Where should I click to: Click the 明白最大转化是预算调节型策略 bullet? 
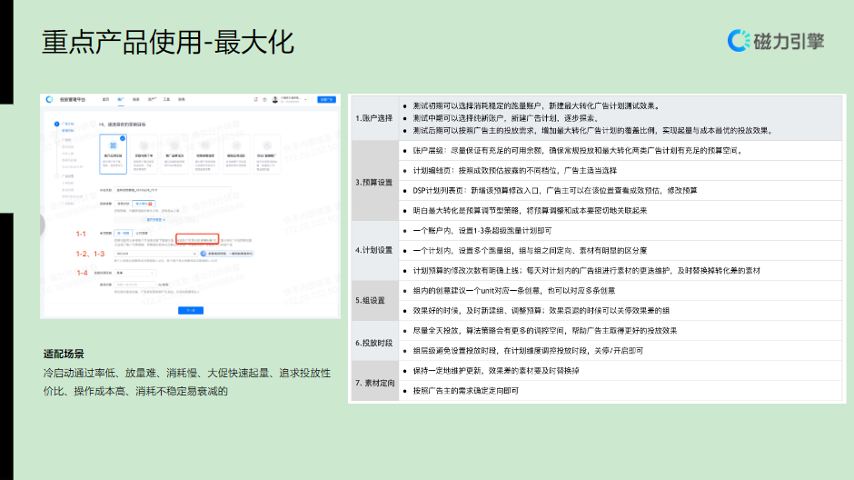(530, 210)
